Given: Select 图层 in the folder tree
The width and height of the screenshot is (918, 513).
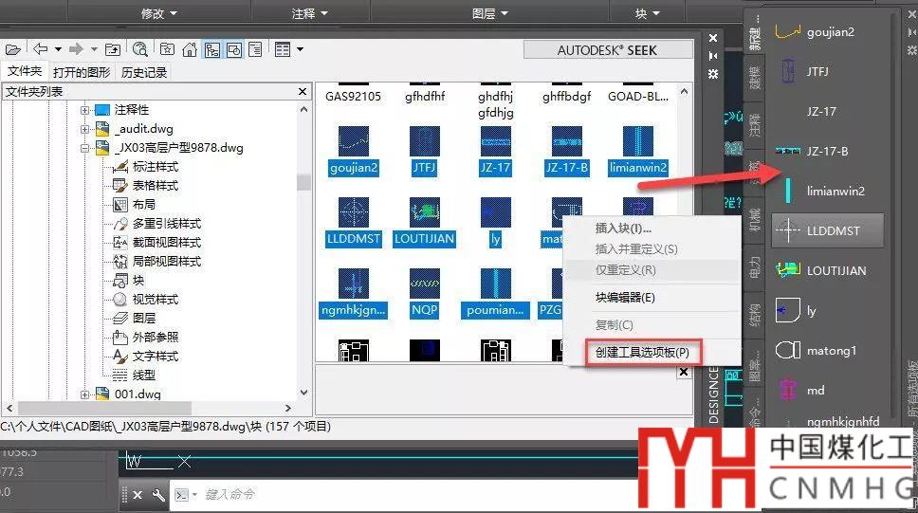Looking at the screenshot, I should tap(144, 318).
